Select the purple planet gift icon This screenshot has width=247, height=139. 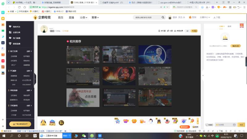pyautogui.click(x=184, y=121)
